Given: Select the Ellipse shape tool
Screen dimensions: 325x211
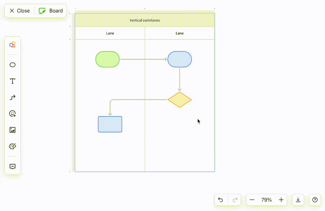Looking at the screenshot, I should tap(12, 65).
